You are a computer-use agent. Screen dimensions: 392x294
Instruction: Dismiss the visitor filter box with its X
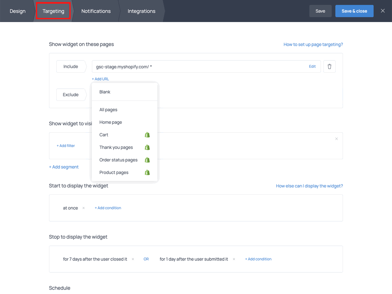(x=336, y=139)
